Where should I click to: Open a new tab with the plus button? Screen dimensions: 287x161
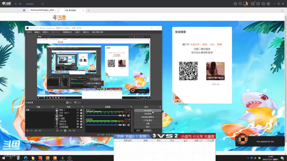pyautogui.click(x=89, y=10)
